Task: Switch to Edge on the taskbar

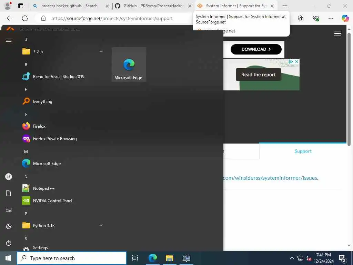Action: pos(152,258)
